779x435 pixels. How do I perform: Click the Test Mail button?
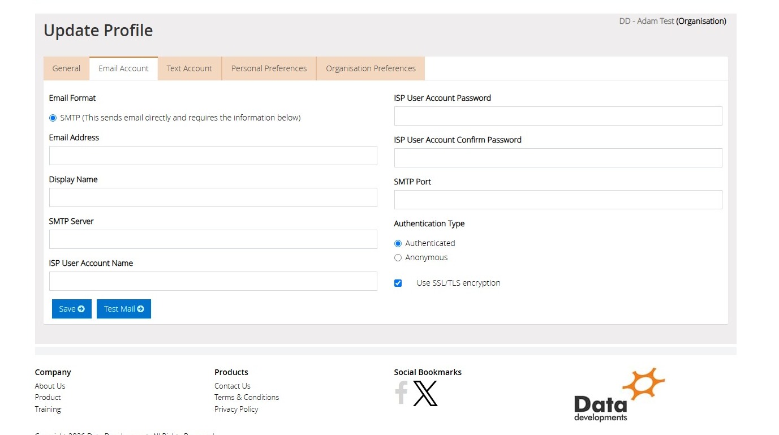click(124, 309)
